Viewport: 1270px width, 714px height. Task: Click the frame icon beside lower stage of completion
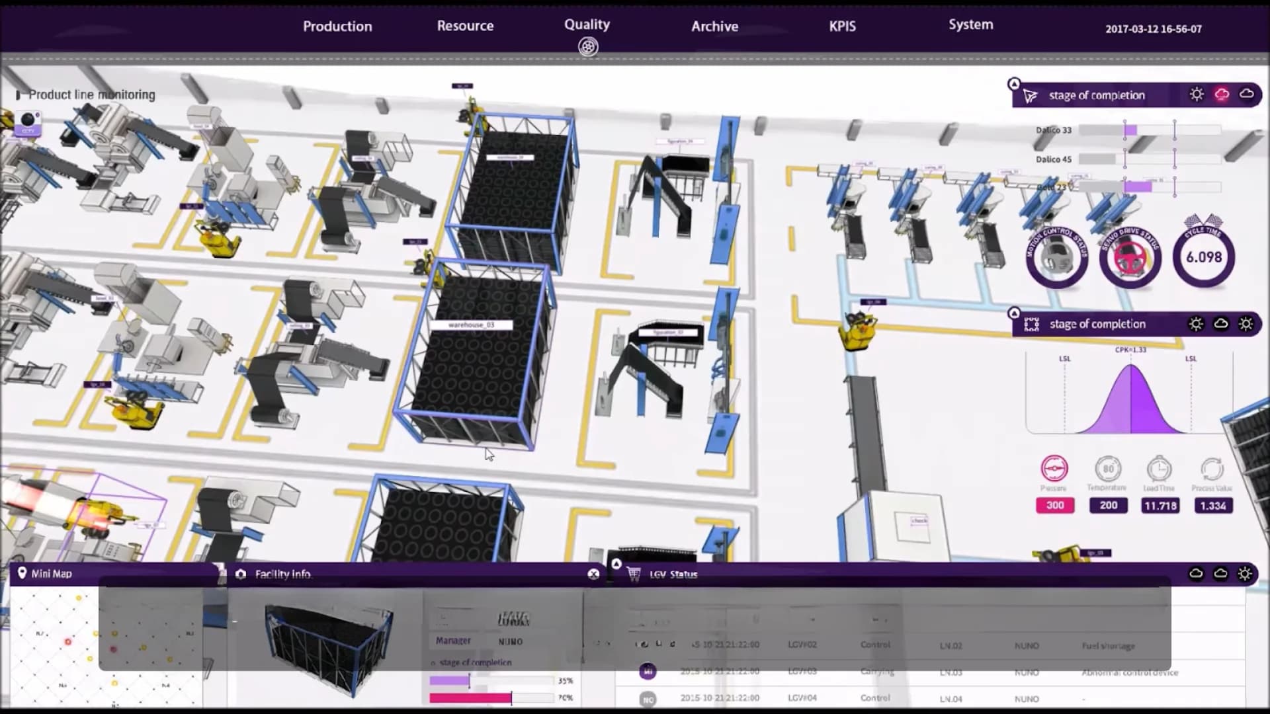click(1031, 324)
